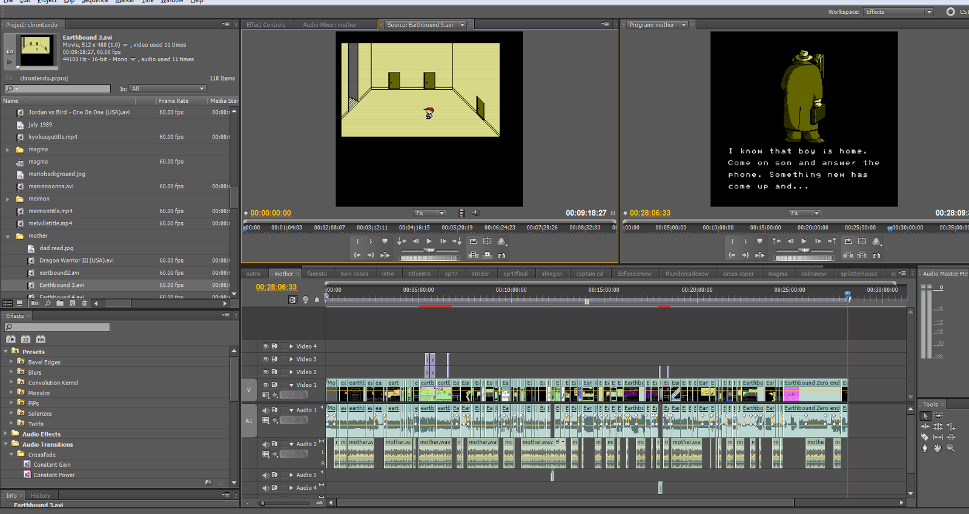Select the Zoom tool
This screenshot has height=514, width=969.
951,448
